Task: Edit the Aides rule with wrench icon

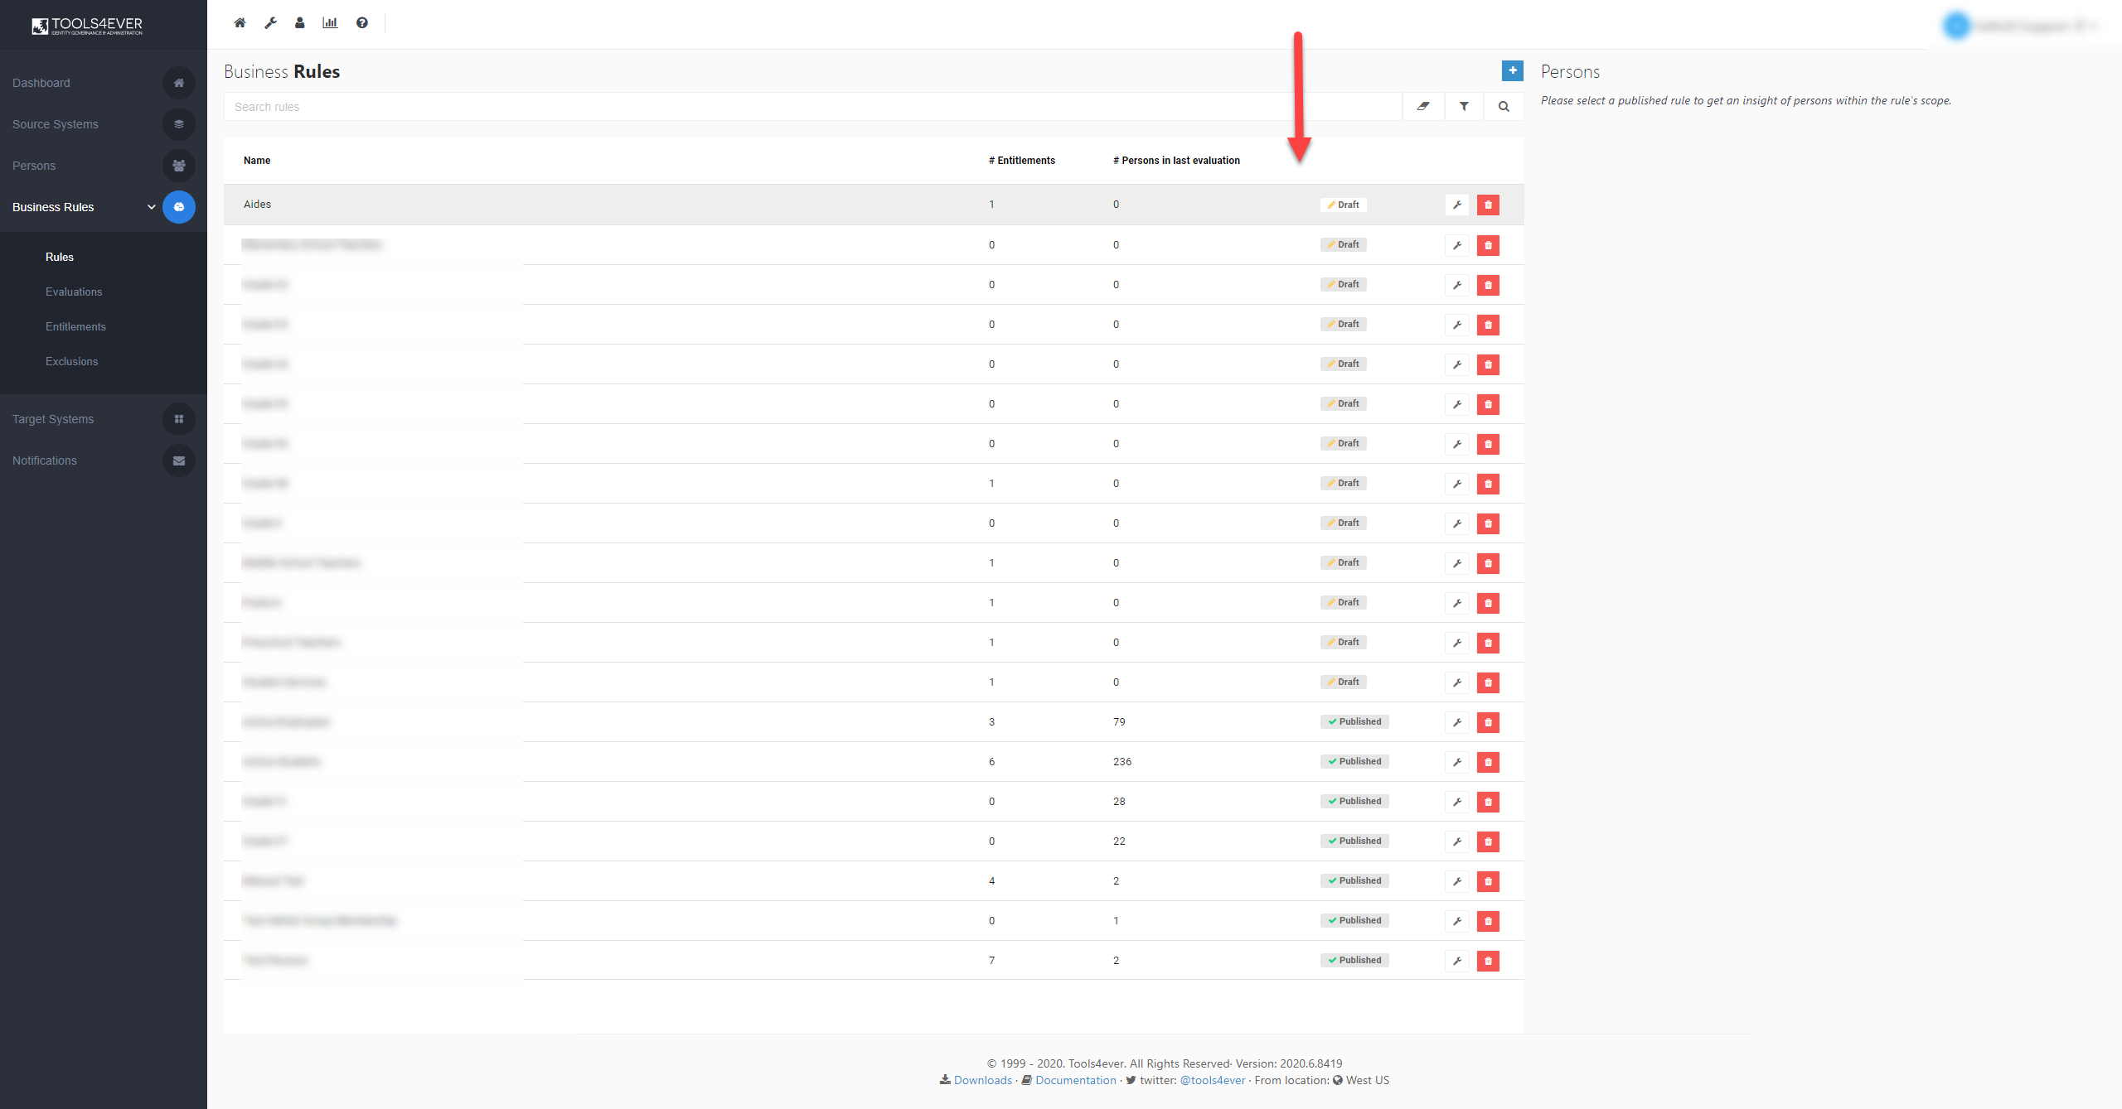Action: (1457, 205)
